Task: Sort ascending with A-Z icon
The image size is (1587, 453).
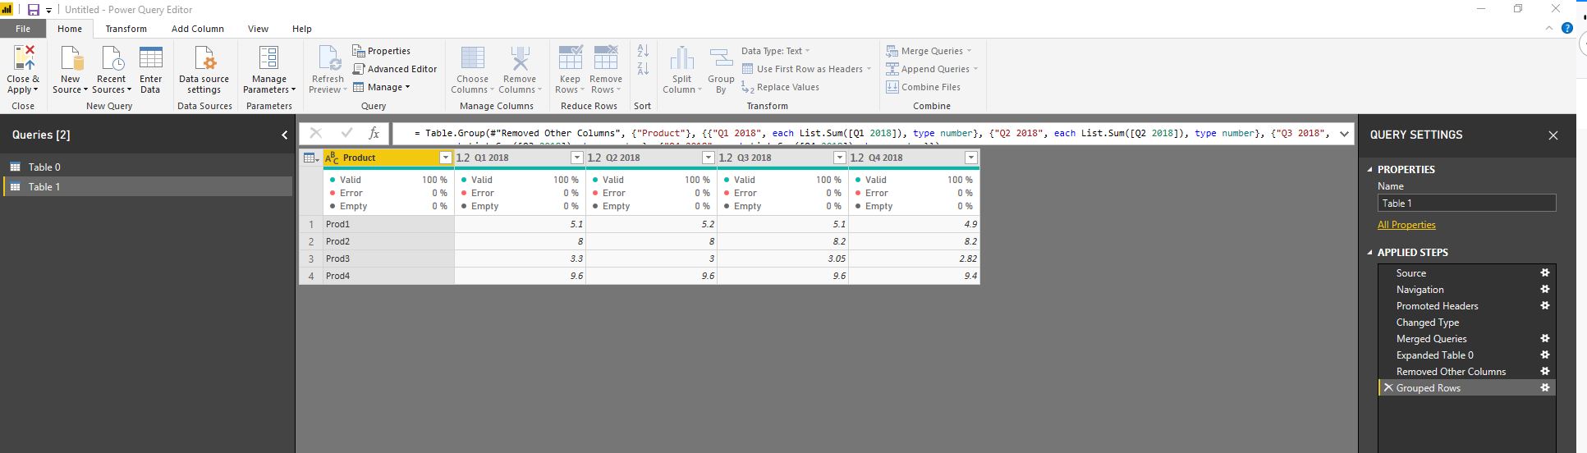Action: point(643,51)
